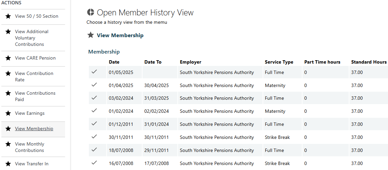
Task: Click the Service Type column header
Action: point(279,62)
